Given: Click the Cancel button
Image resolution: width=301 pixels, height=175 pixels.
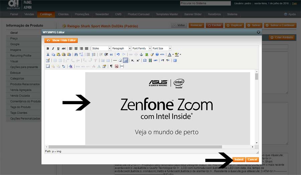Looking at the screenshot, I should pyautogui.click(x=252, y=160).
